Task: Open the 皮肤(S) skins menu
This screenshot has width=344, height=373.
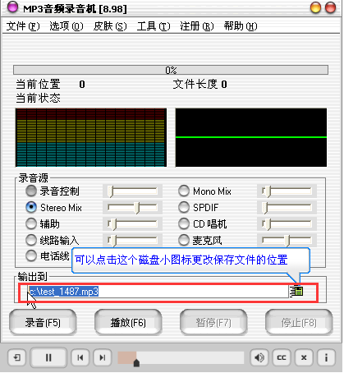Action: (x=110, y=26)
